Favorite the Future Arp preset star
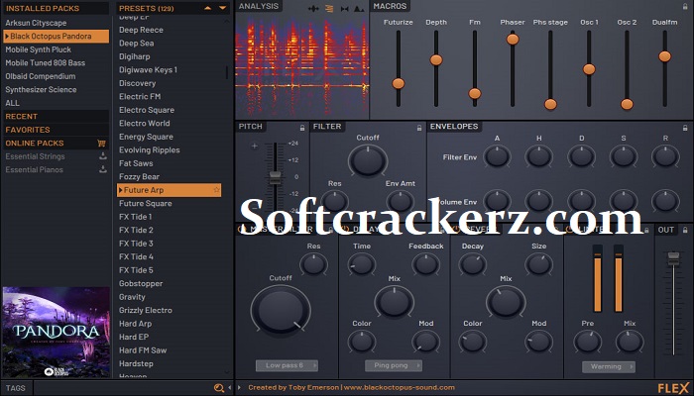 [x=216, y=190]
